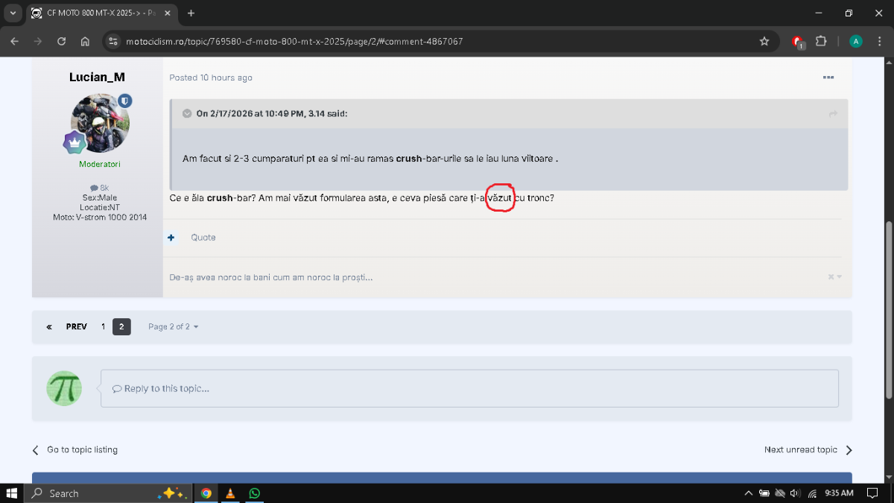894x503 pixels.
Task: Click the PREV pagination button
Action: [76, 326]
